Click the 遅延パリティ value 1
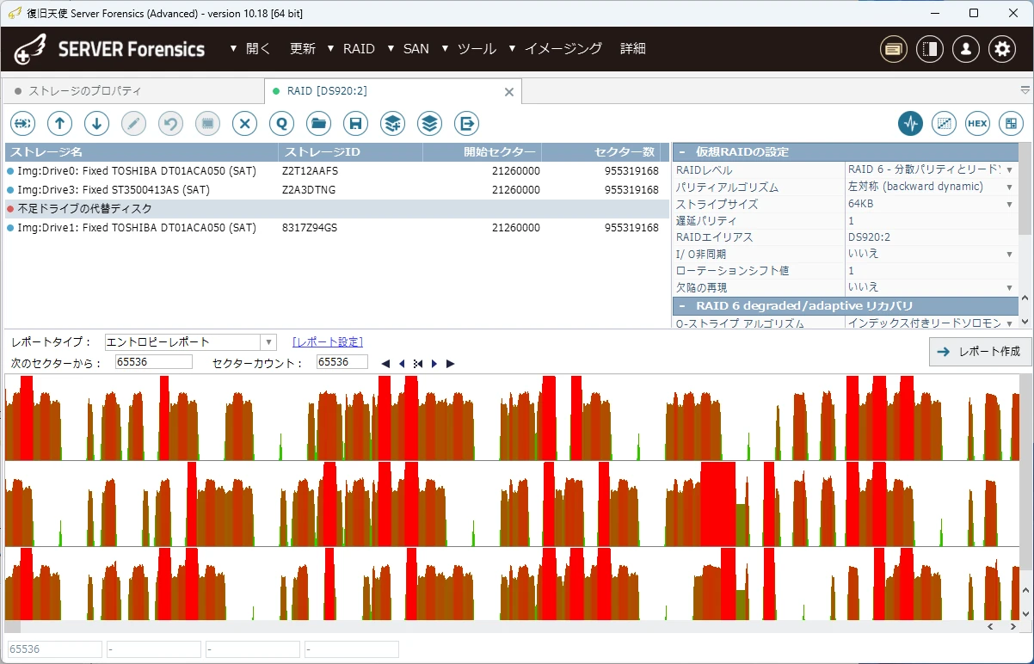 pyautogui.click(x=931, y=221)
